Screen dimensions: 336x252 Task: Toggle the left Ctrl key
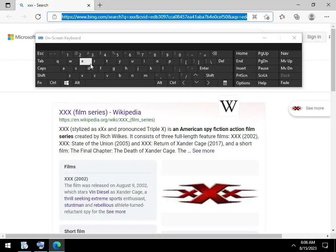54,83
